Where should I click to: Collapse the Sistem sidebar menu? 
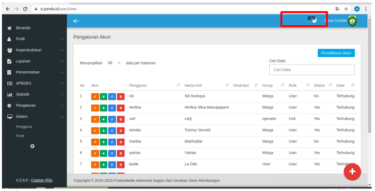(x=35, y=116)
